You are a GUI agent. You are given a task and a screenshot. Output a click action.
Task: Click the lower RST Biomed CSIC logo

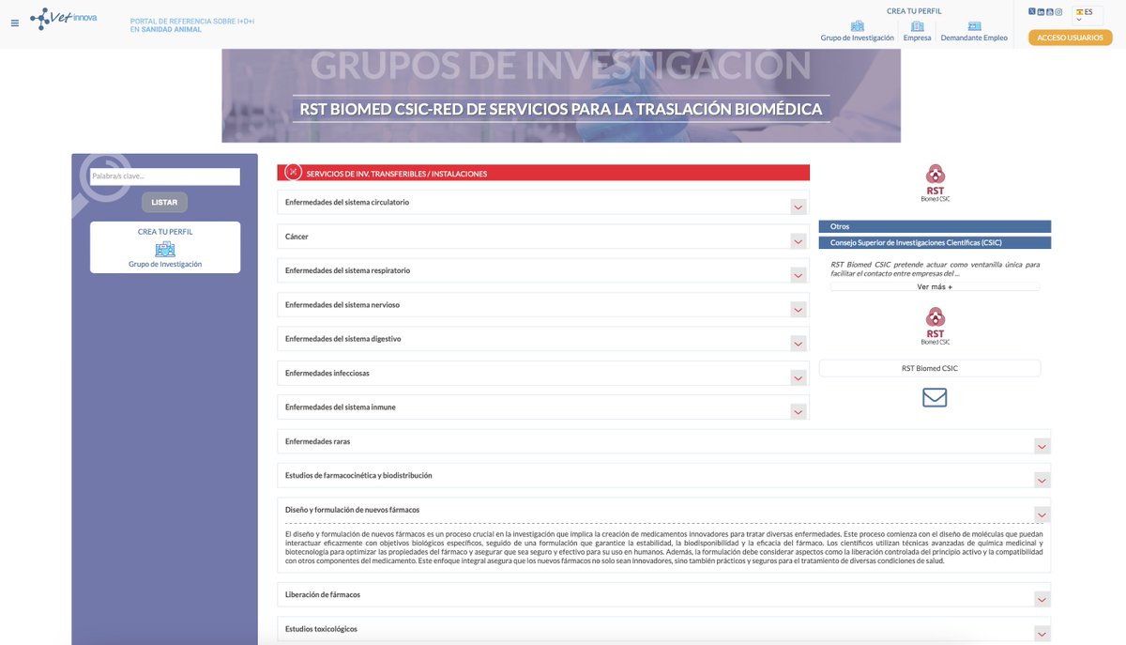point(936,326)
